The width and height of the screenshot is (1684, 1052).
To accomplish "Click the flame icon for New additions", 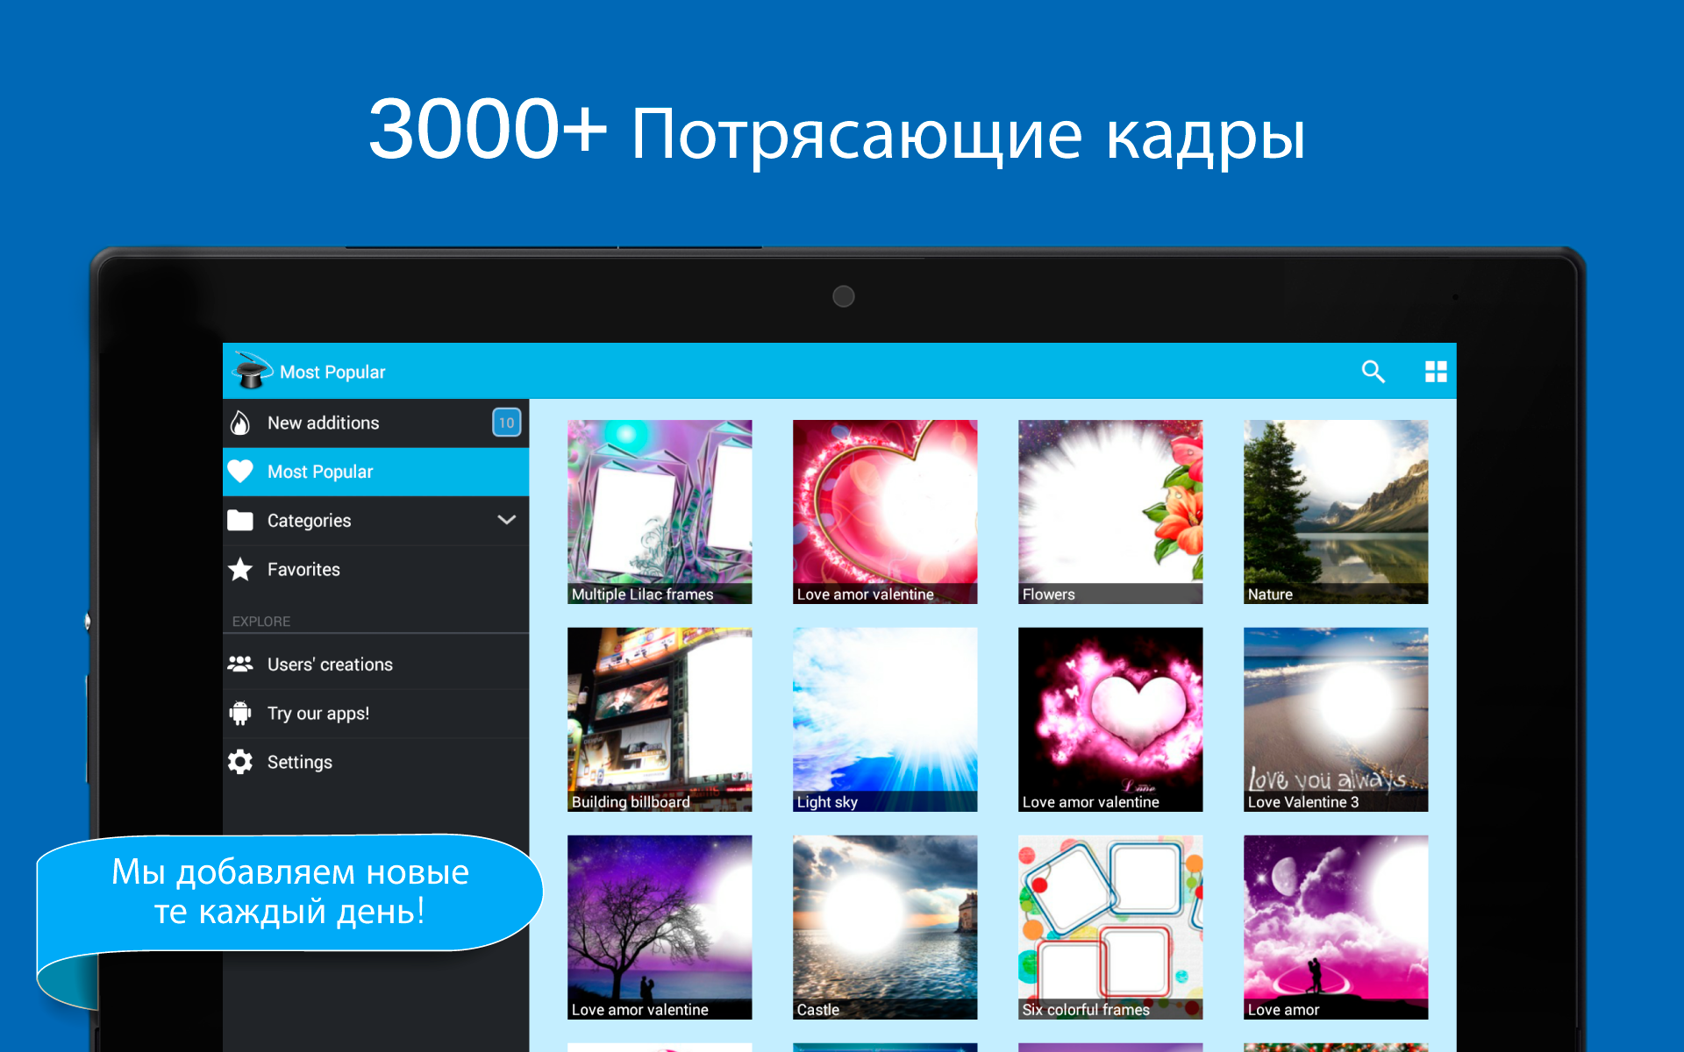I will click(x=240, y=423).
